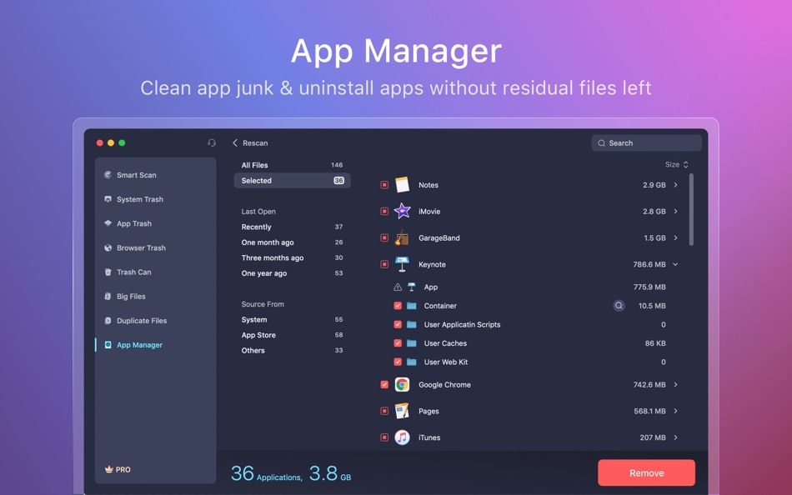Click the small Keynote icon in App row

pyautogui.click(x=412, y=287)
